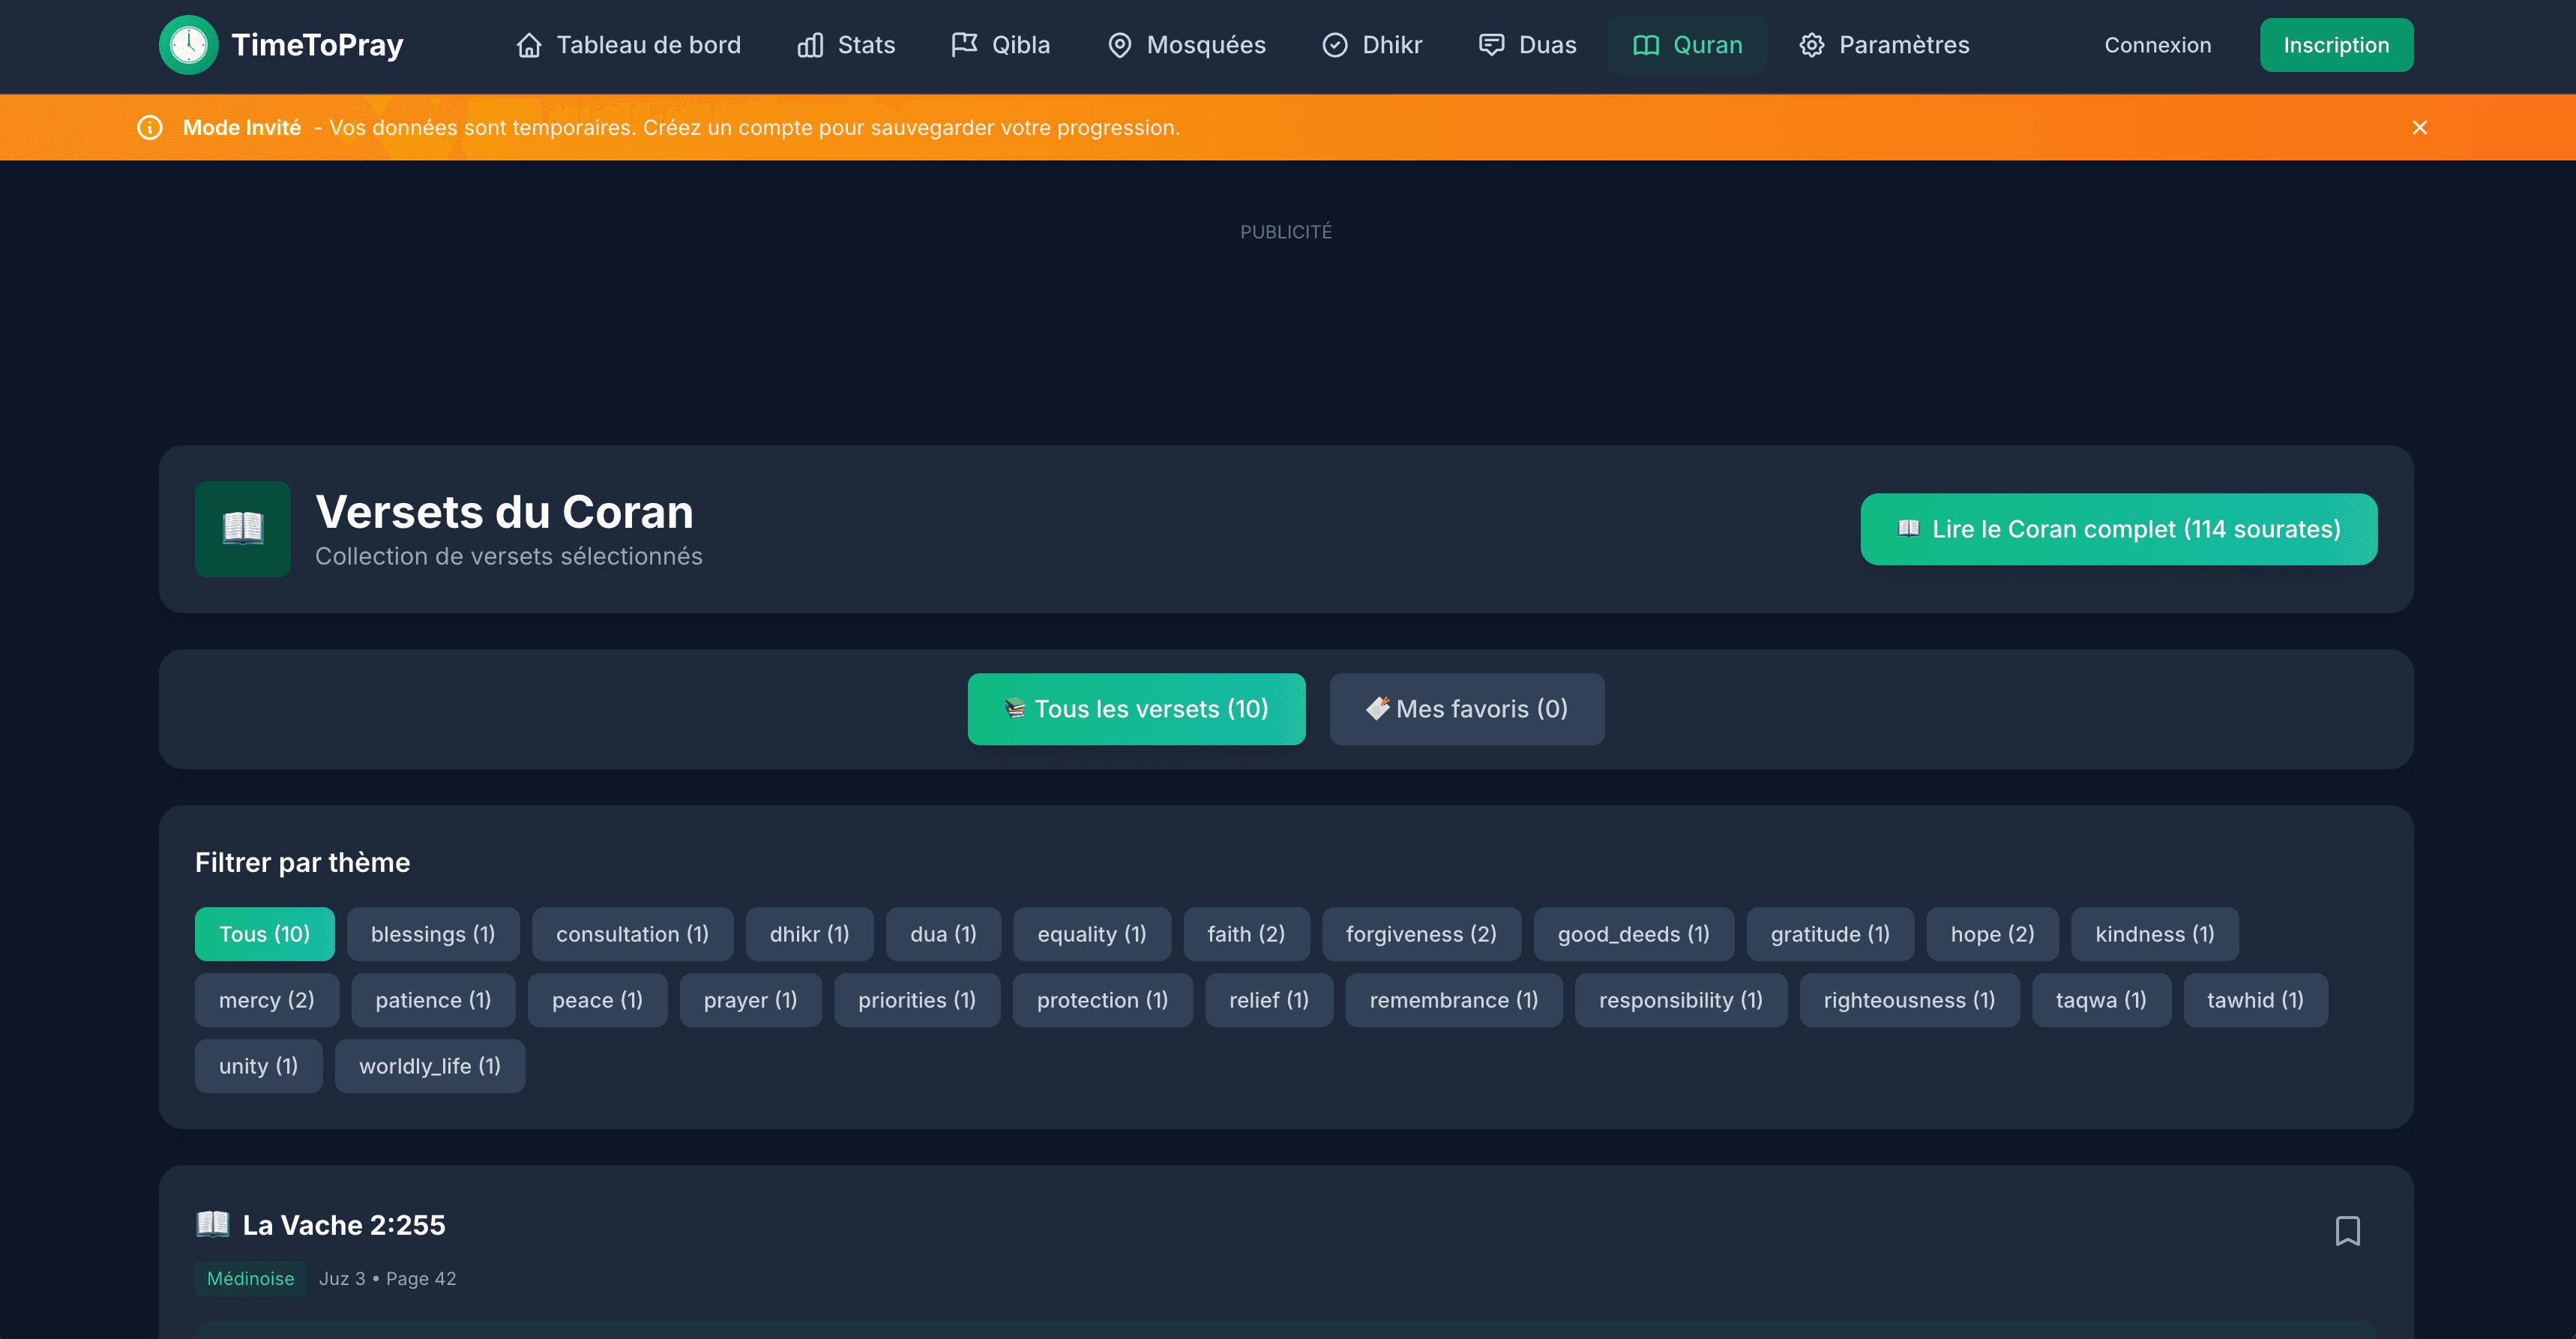This screenshot has width=2576, height=1339.
Task: Select the Tous (10) theme filter
Action: click(264, 934)
